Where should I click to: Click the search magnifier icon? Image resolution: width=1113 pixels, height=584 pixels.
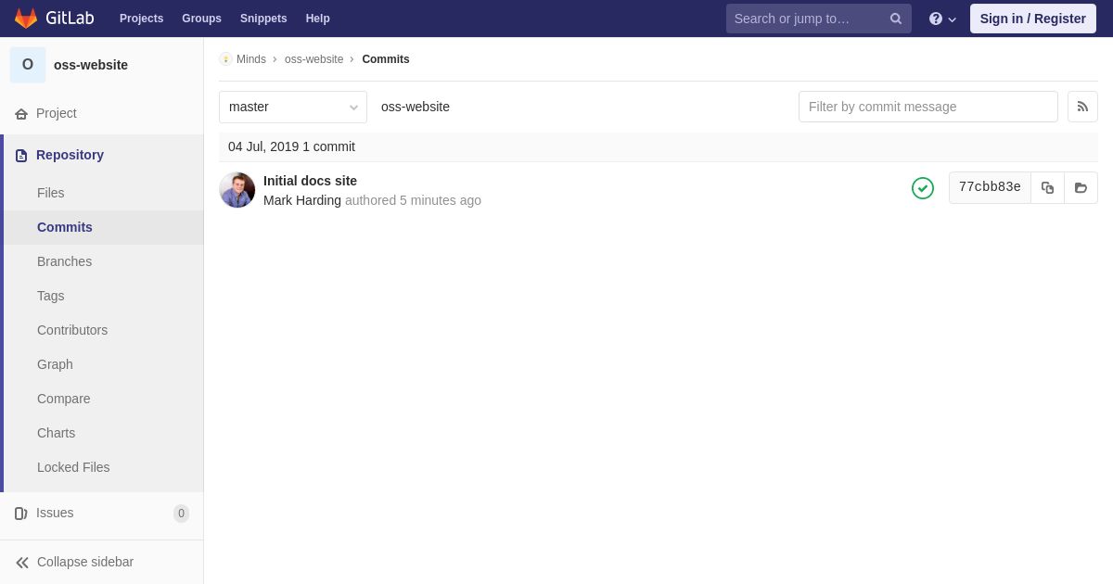pyautogui.click(x=896, y=19)
